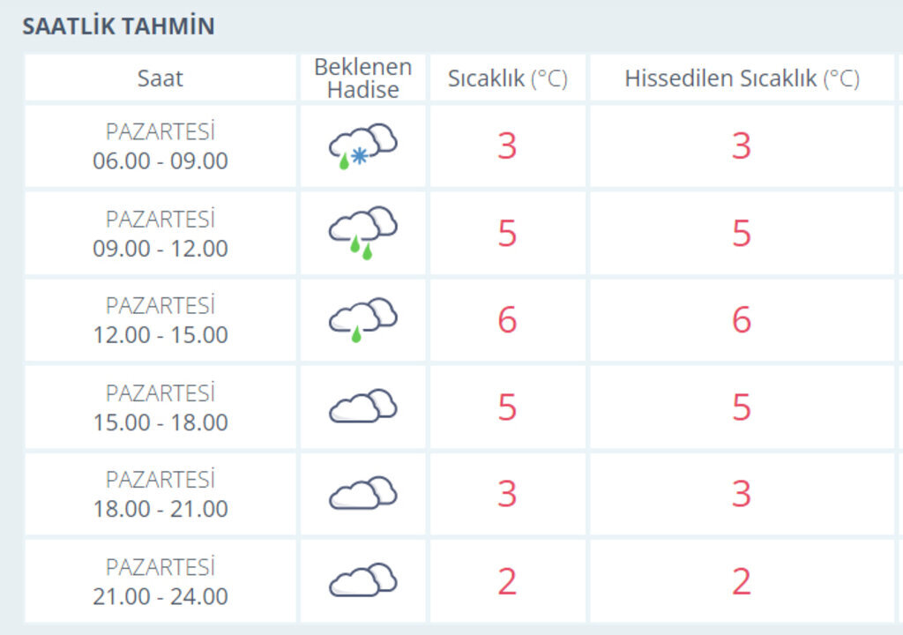
Task: Click the cloudy icon for 15.00 - 18.00
Action: click(x=362, y=407)
